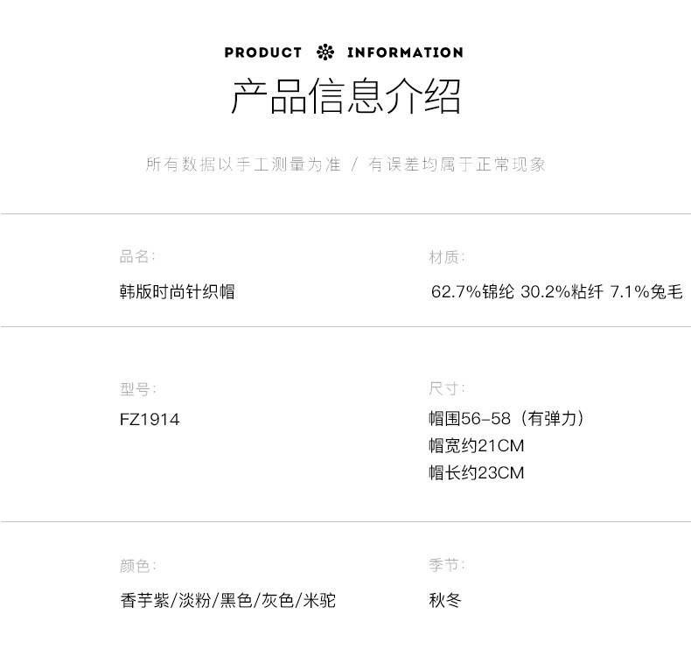
Task: Click the flower icon in the header
Action: pos(325,52)
